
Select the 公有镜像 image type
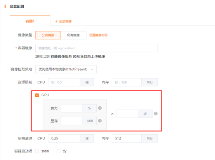coord(48,35)
